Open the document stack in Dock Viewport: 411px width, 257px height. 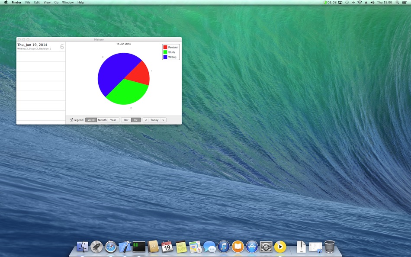[x=315, y=247]
